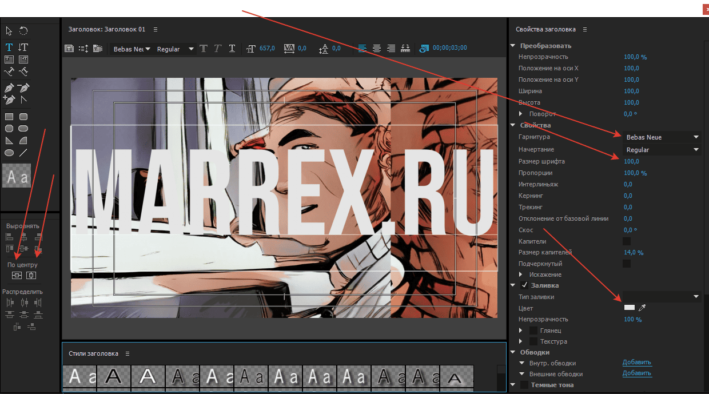Select the Vertical Type tool

click(x=23, y=47)
